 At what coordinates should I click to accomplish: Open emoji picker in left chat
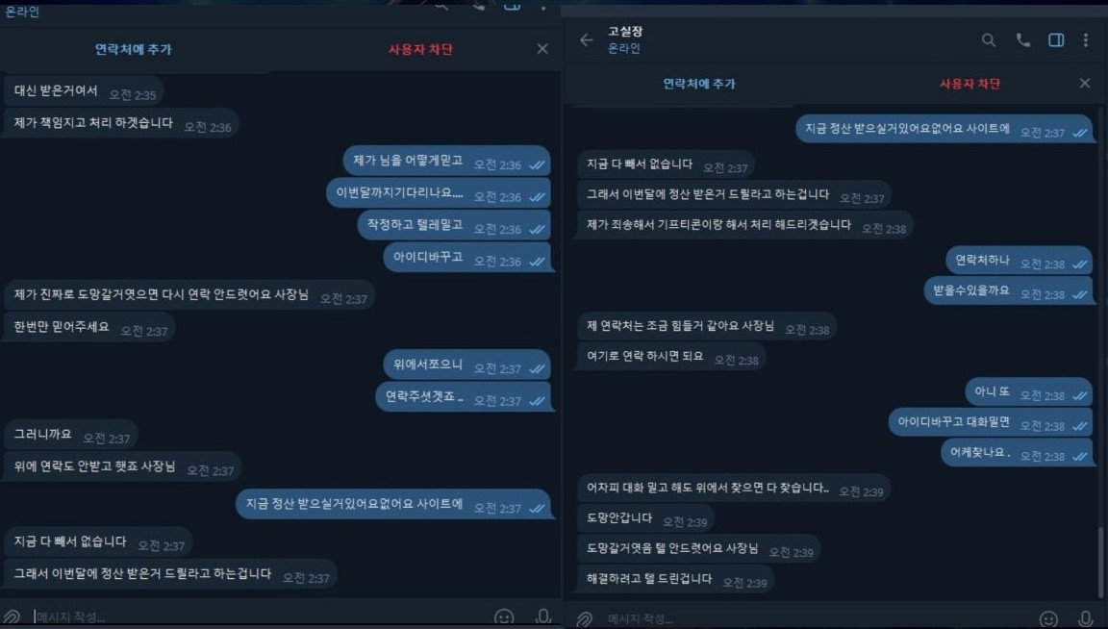[x=504, y=617]
